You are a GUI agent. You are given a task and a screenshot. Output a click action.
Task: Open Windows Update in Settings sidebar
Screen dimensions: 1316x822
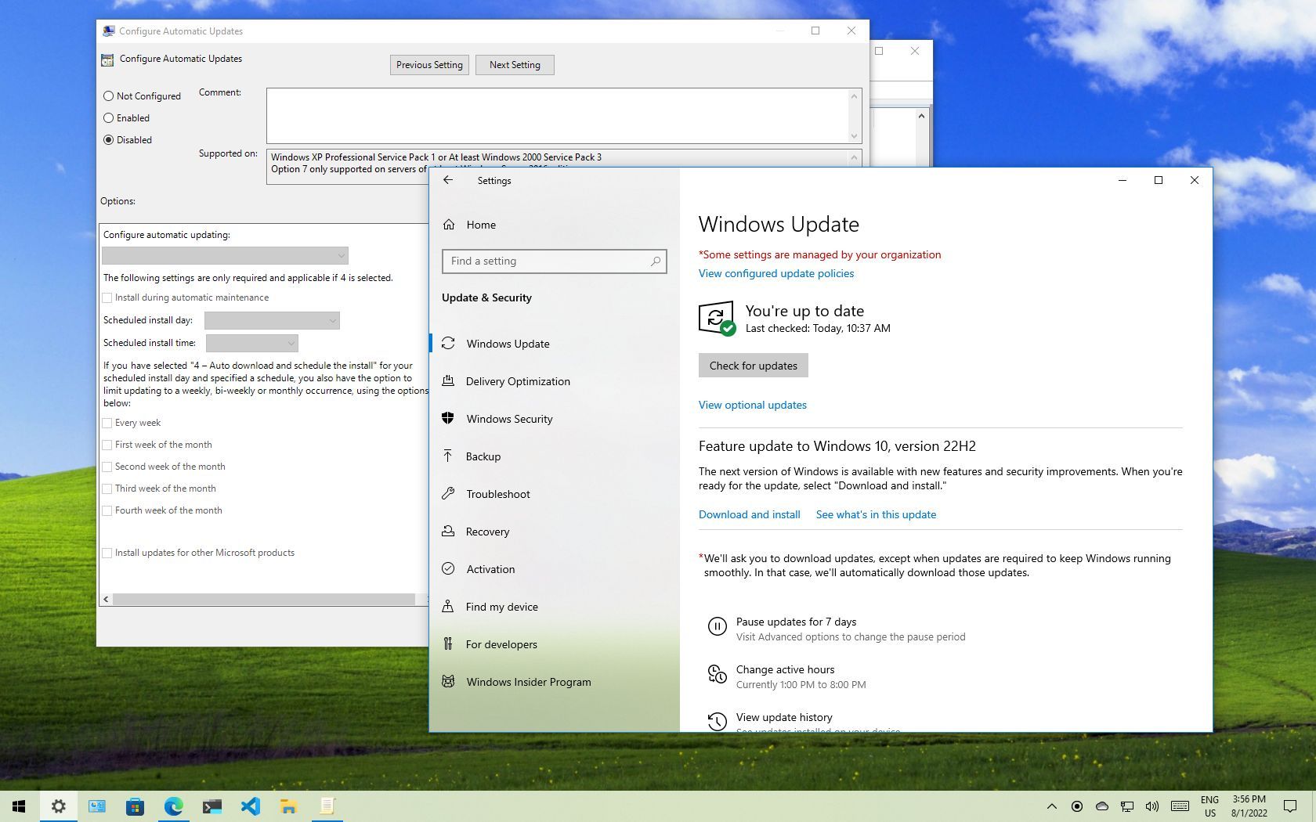coord(508,344)
